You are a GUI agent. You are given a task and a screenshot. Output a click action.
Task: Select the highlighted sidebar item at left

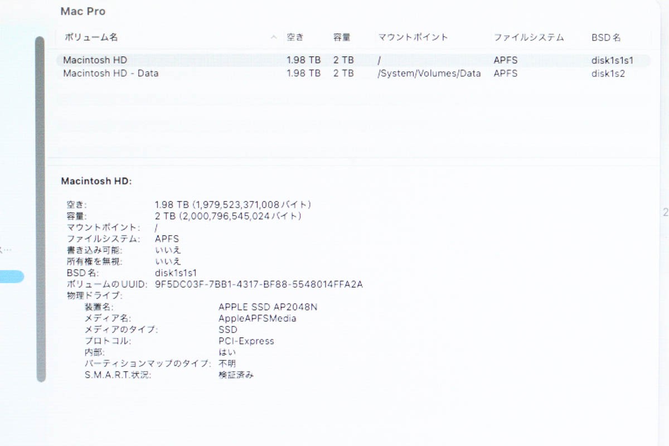pyautogui.click(x=12, y=277)
